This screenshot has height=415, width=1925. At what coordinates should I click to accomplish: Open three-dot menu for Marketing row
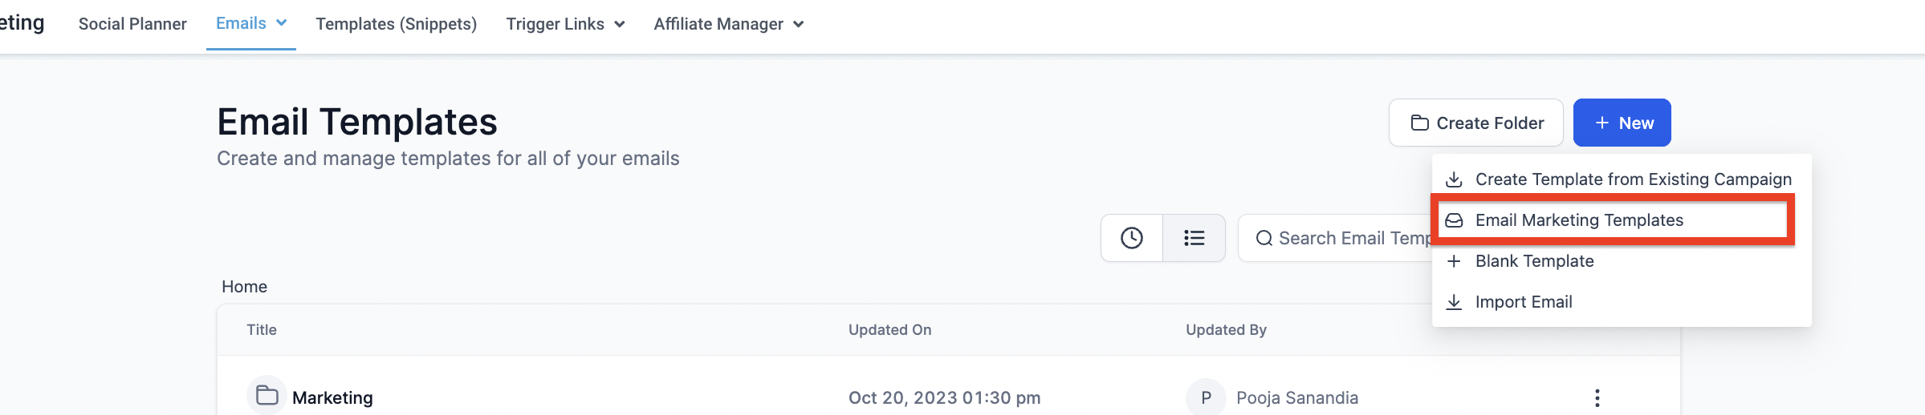click(x=1597, y=397)
